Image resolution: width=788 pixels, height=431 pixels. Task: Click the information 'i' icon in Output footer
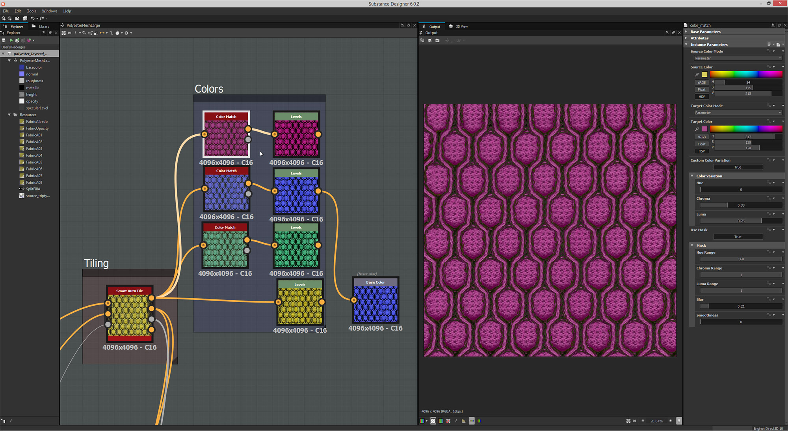pos(456,421)
